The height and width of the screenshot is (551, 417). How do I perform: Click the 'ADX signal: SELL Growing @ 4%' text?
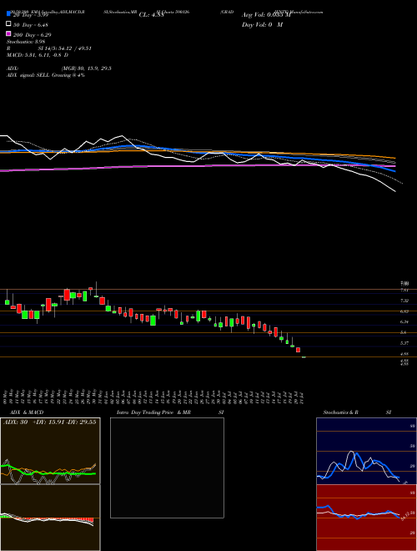pyautogui.click(x=46, y=75)
